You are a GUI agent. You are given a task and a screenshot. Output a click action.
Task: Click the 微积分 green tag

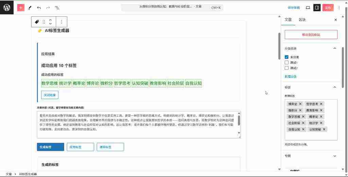point(106,83)
